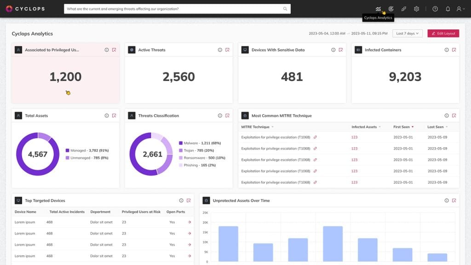
Task: Click the 123 infected assets link in first row
Action: click(354, 137)
